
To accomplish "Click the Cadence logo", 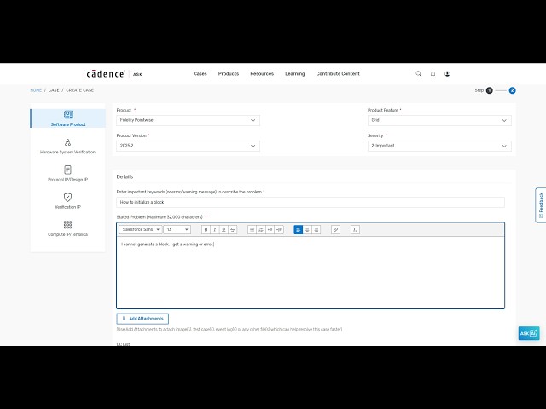I will pos(106,74).
